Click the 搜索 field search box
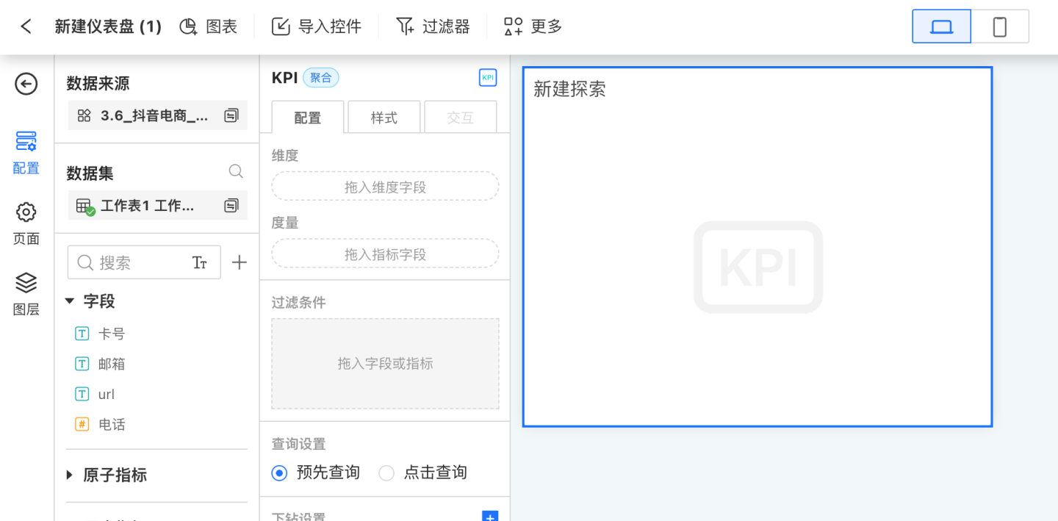The width and height of the screenshot is (1058, 521). 136,262
